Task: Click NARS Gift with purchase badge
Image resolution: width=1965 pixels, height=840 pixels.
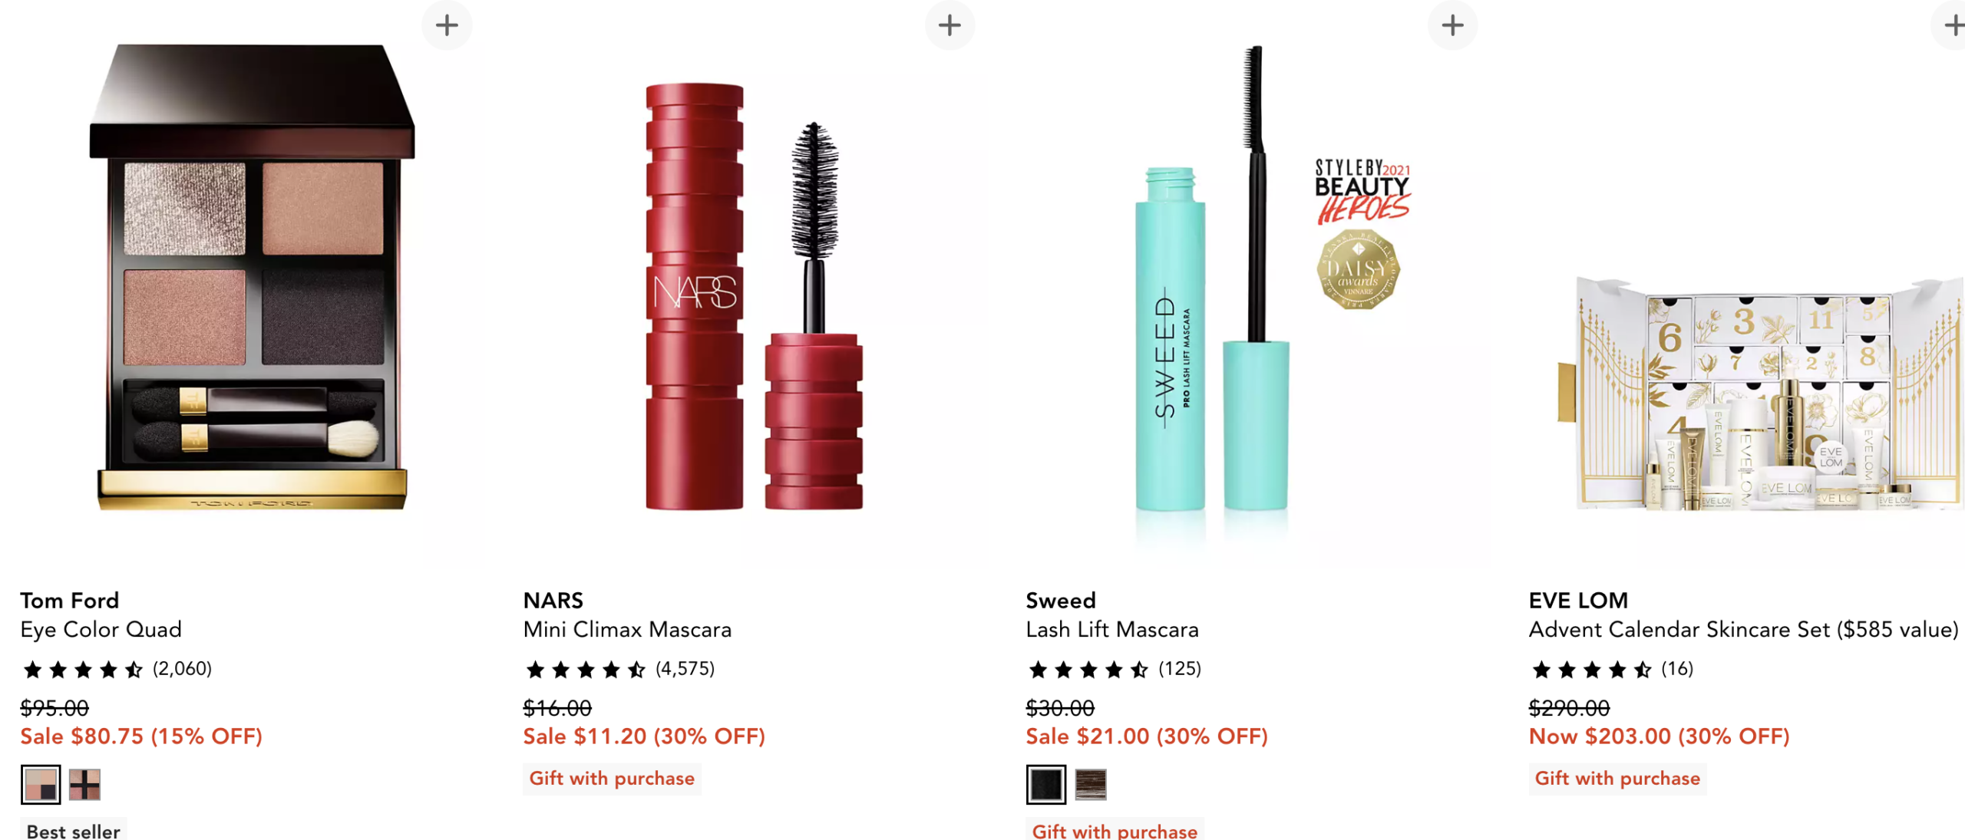Action: click(612, 778)
